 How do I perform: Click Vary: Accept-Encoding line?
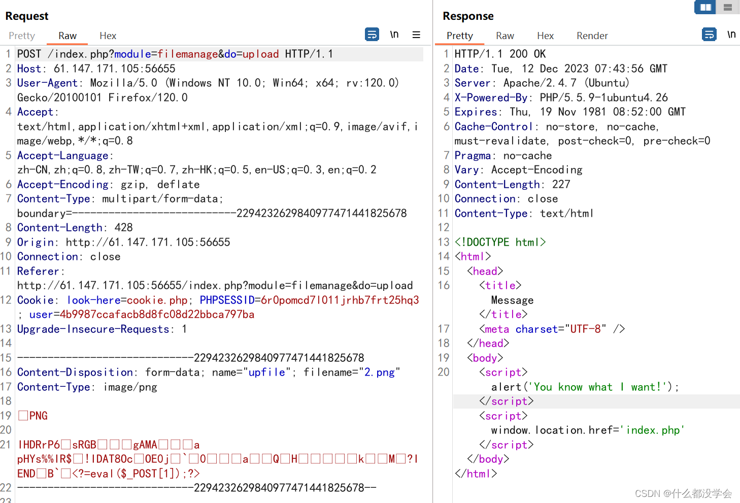point(518,170)
